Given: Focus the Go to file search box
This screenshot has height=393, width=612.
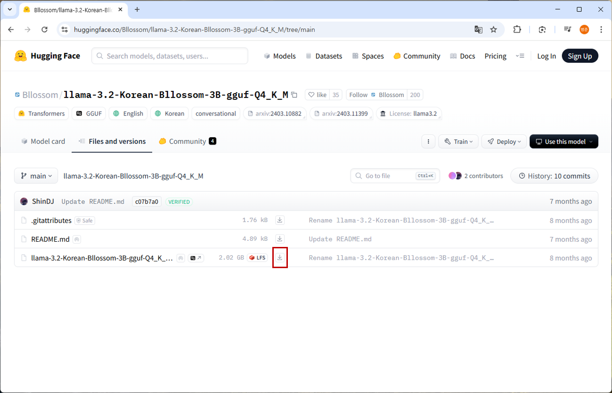Looking at the screenshot, I should [x=395, y=176].
